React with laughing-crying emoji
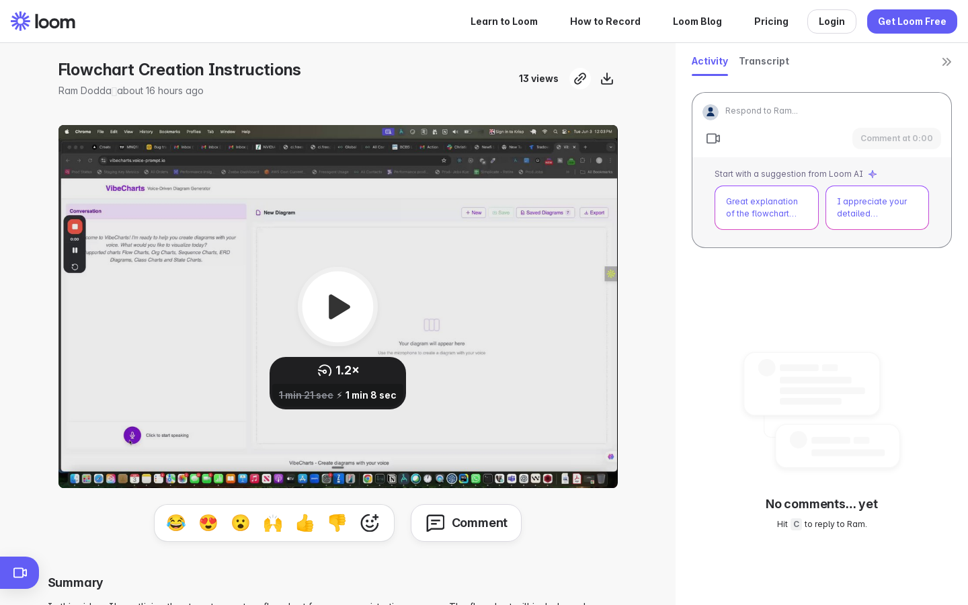Image resolution: width=968 pixels, height=605 pixels. pyautogui.click(x=176, y=523)
